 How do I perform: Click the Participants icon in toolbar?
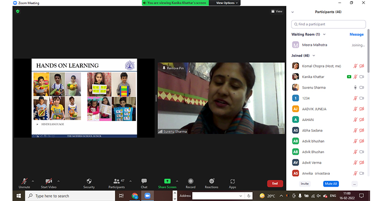(x=116, y=181)
